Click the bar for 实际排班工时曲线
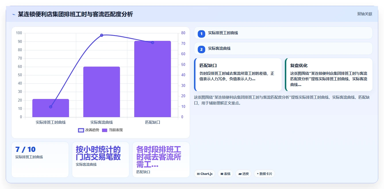The image size is (384, 189). tap(51, 108)
